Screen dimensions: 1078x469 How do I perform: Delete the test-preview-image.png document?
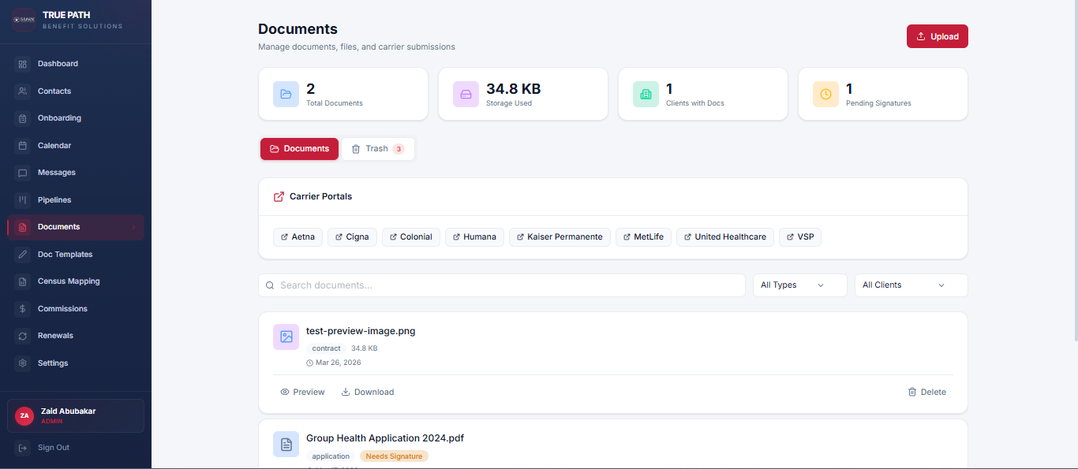[x=926, y=392]
